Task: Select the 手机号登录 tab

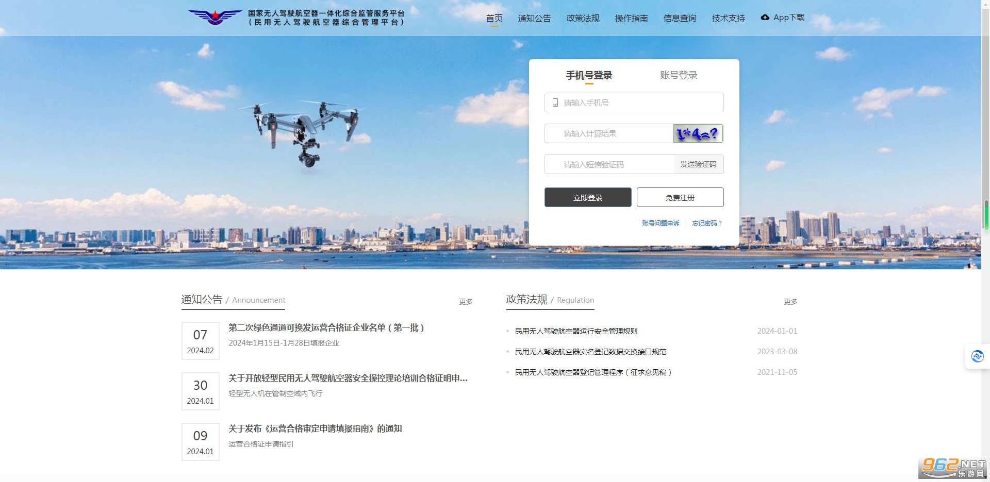Action: [x=589, y=76]
